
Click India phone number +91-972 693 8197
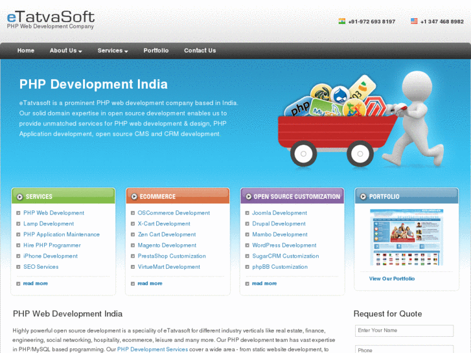pyautogui.click(x=372, y=21)
